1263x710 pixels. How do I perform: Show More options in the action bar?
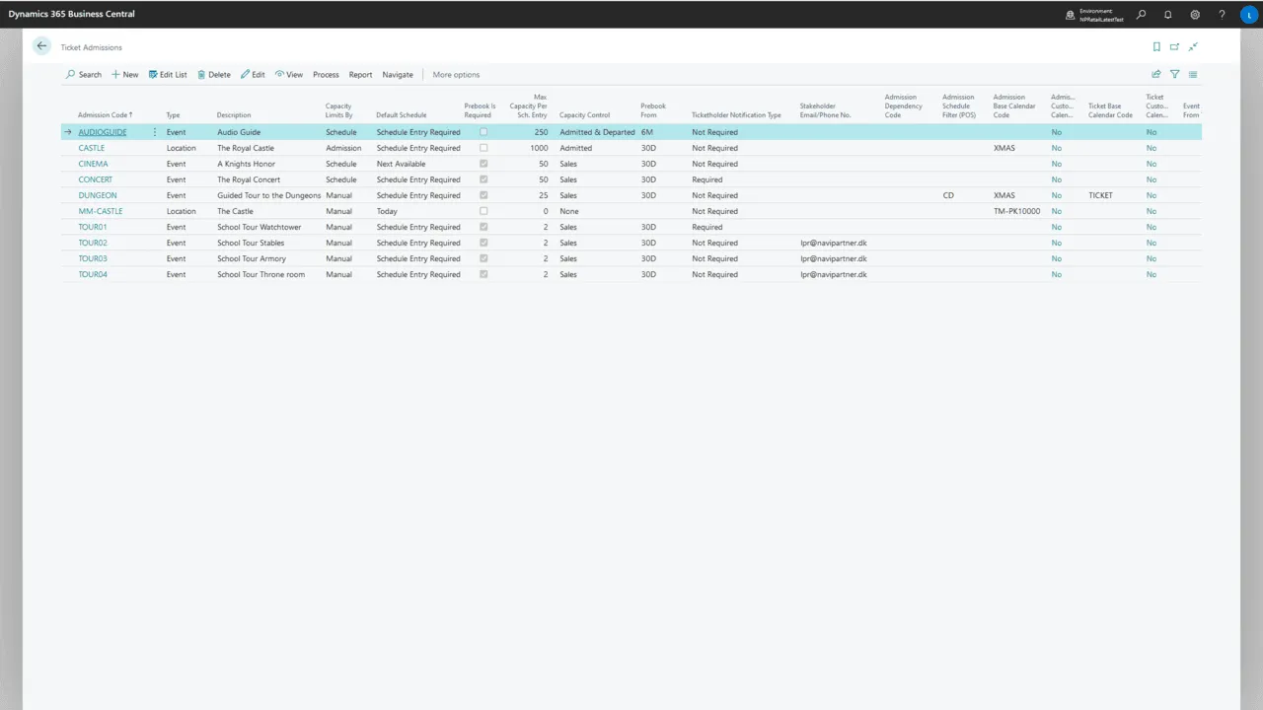[x=456, y=75]
